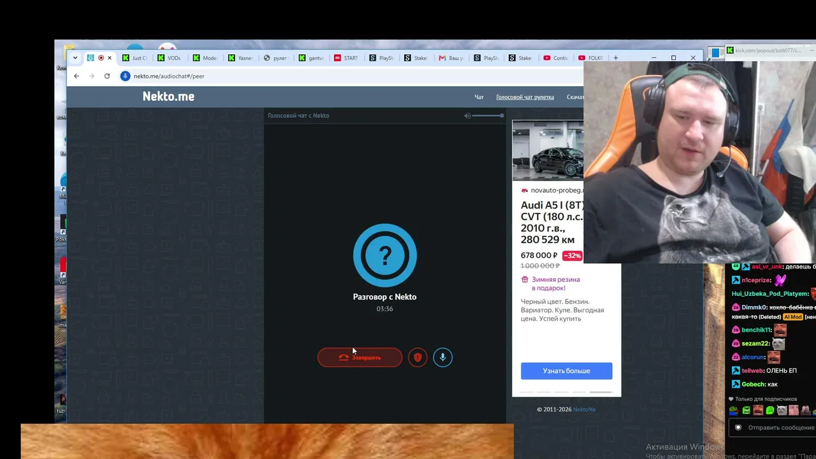End the call with Завершить button

click(x=360, y=358)
